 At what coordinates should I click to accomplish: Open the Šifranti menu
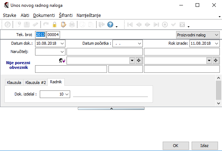pos(66,15)
